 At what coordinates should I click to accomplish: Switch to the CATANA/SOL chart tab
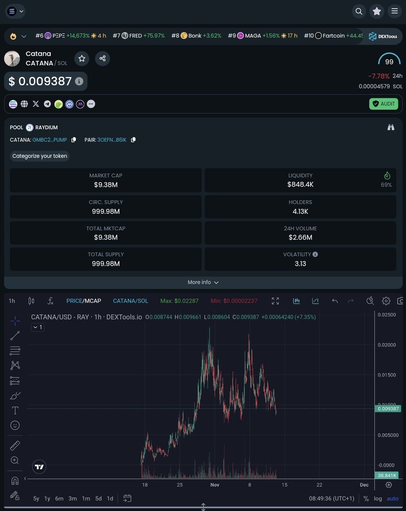[130, 301]
